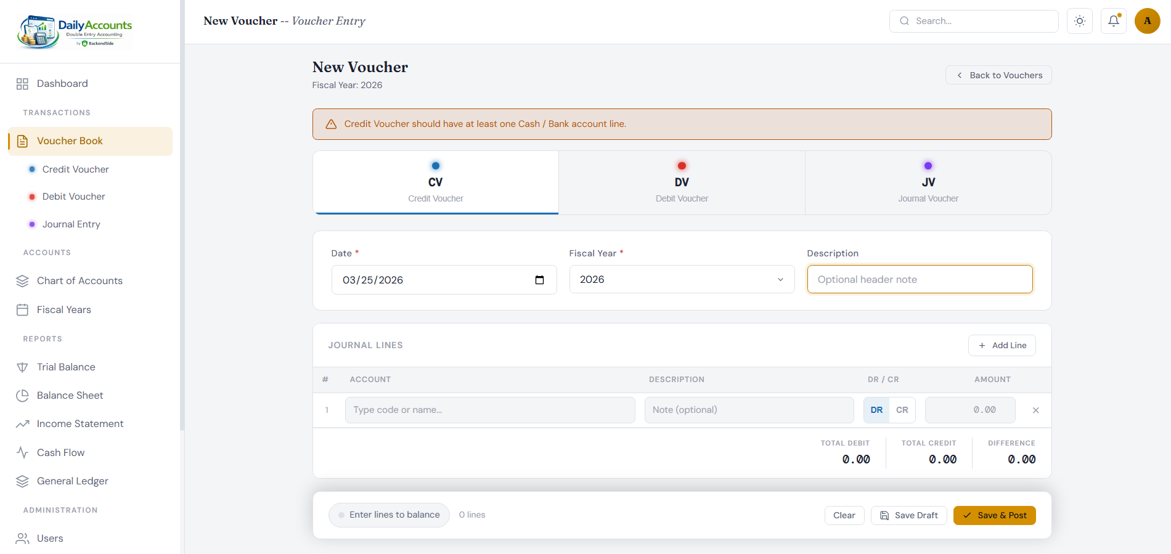Switch to the DV Debit Voucher tab
The image size is (1171, 554).
click(682, 183)
